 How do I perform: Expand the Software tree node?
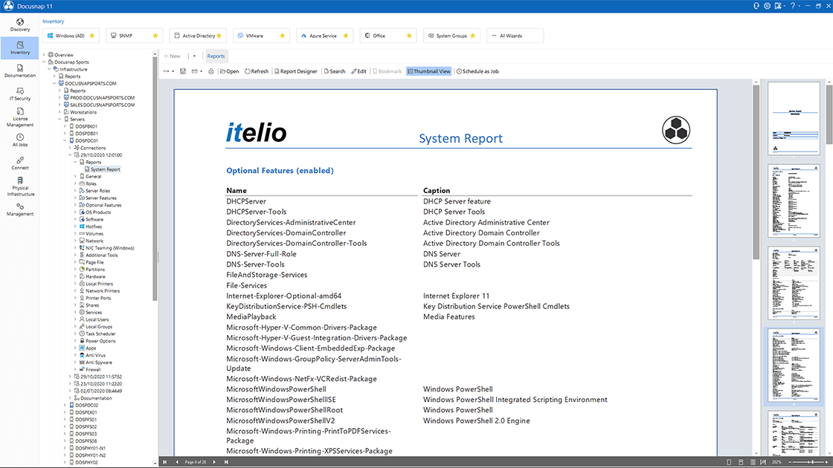[75, 219]
